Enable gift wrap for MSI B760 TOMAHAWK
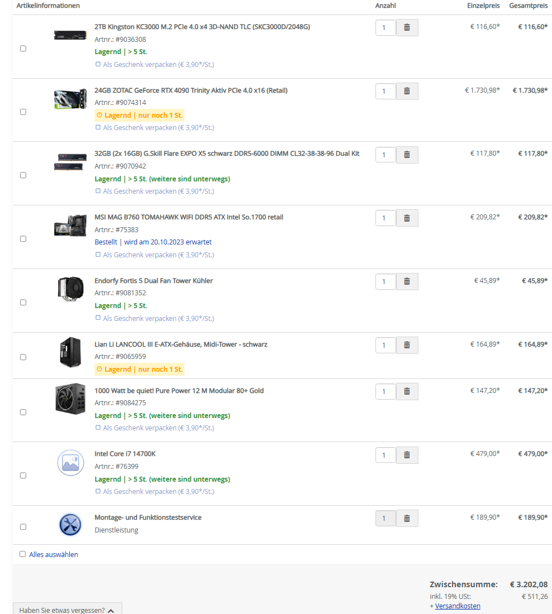 click(98, 255)
